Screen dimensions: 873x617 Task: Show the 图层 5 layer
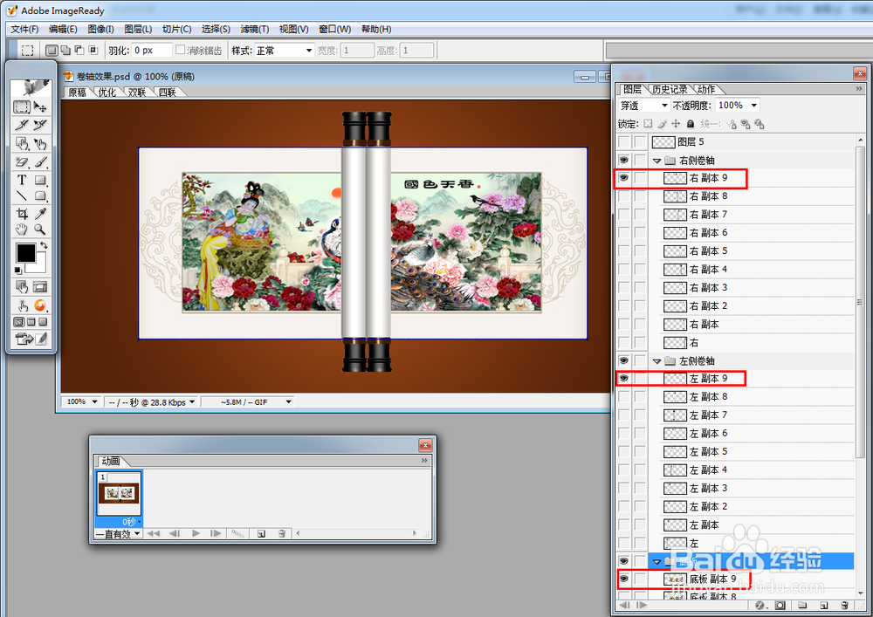click(623, 142)
